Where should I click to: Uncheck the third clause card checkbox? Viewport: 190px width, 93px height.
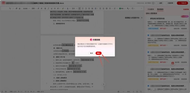point(148,52)
